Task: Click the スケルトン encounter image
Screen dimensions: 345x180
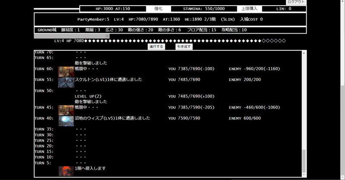Action: (x=66, y=82)
